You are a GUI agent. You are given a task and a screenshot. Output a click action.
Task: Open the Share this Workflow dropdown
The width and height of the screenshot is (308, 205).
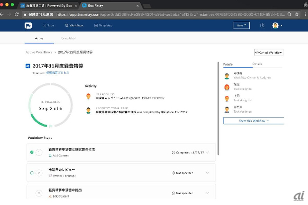[253, 121]
